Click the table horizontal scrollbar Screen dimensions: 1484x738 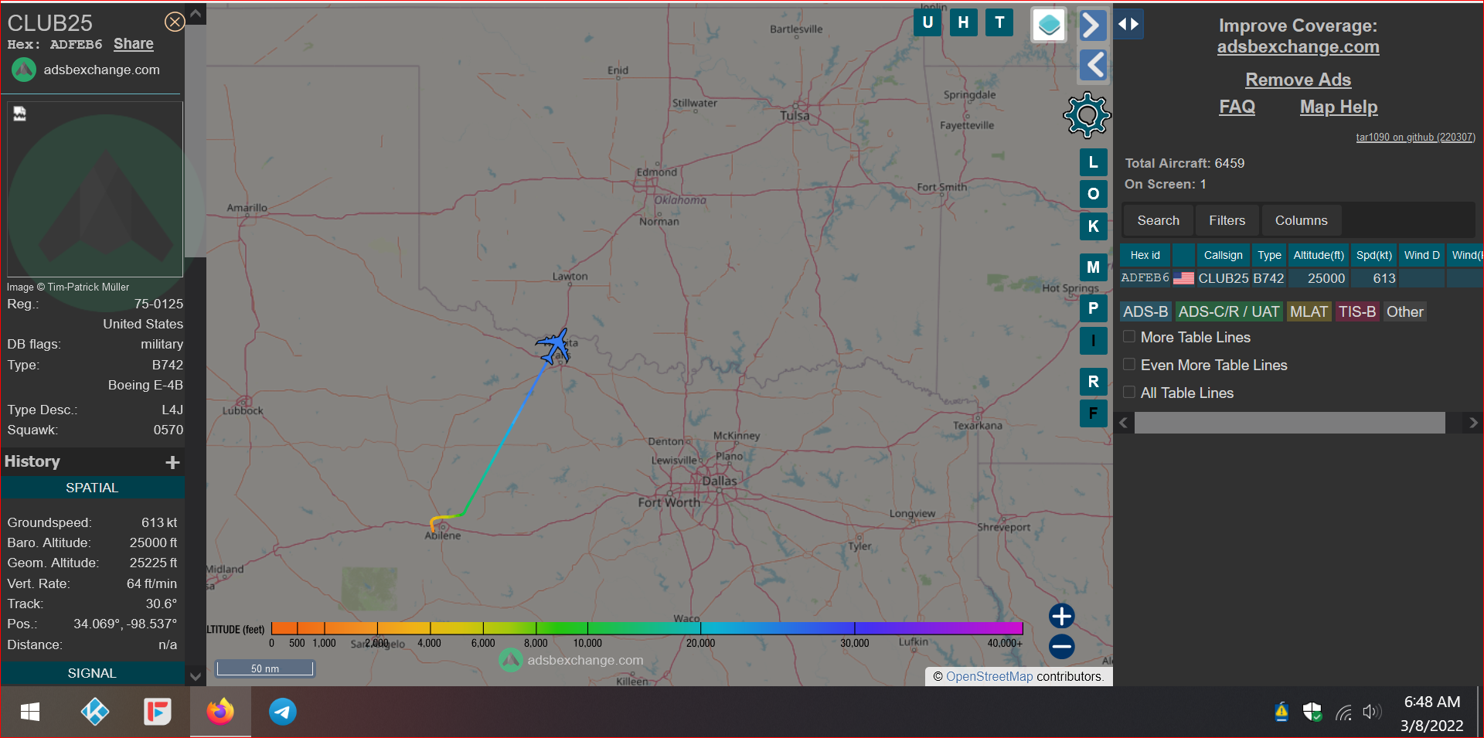point(1288,423)
